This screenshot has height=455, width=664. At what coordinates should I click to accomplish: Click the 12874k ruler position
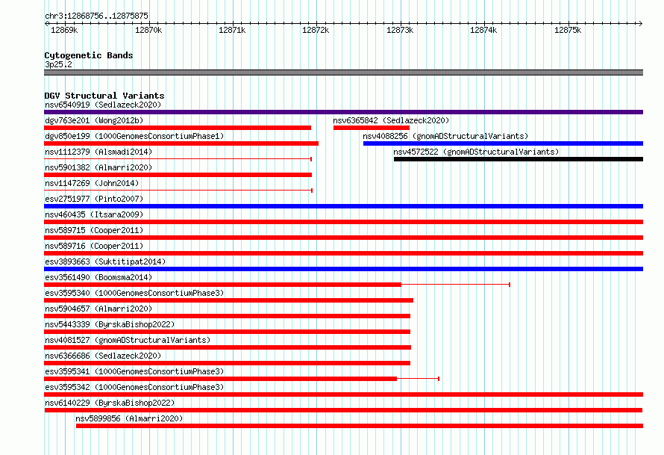coord(483,30)
